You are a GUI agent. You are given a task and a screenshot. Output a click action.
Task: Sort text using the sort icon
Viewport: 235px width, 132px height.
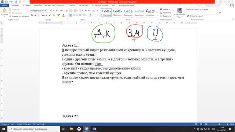[94, 11]
